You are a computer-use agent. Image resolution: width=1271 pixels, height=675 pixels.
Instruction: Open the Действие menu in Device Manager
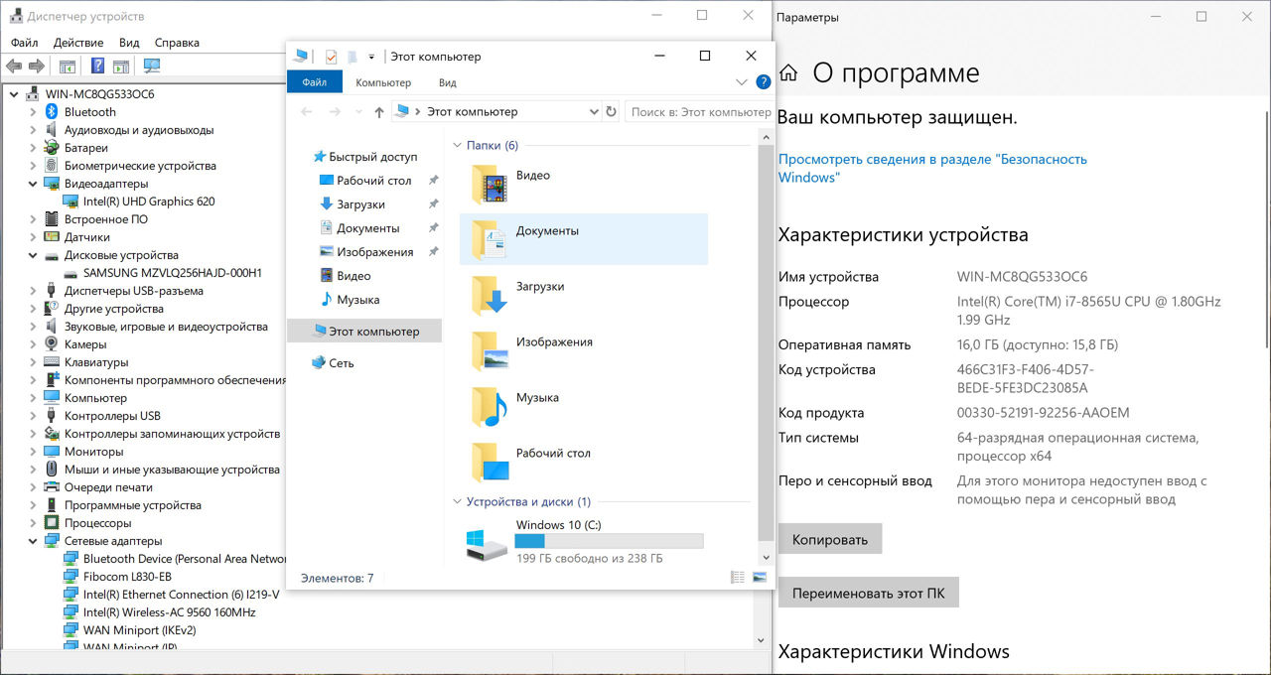78,43
